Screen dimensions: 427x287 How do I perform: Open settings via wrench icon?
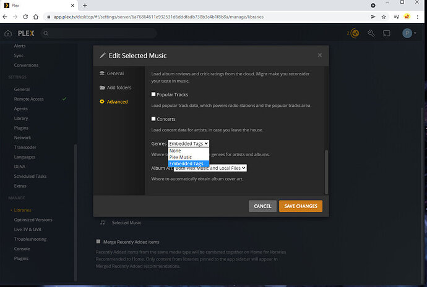pos(371,33)
